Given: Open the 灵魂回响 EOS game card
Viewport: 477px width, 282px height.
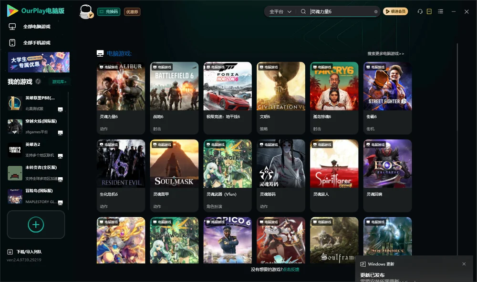Looking at the screenshot, I should [387, 175].
